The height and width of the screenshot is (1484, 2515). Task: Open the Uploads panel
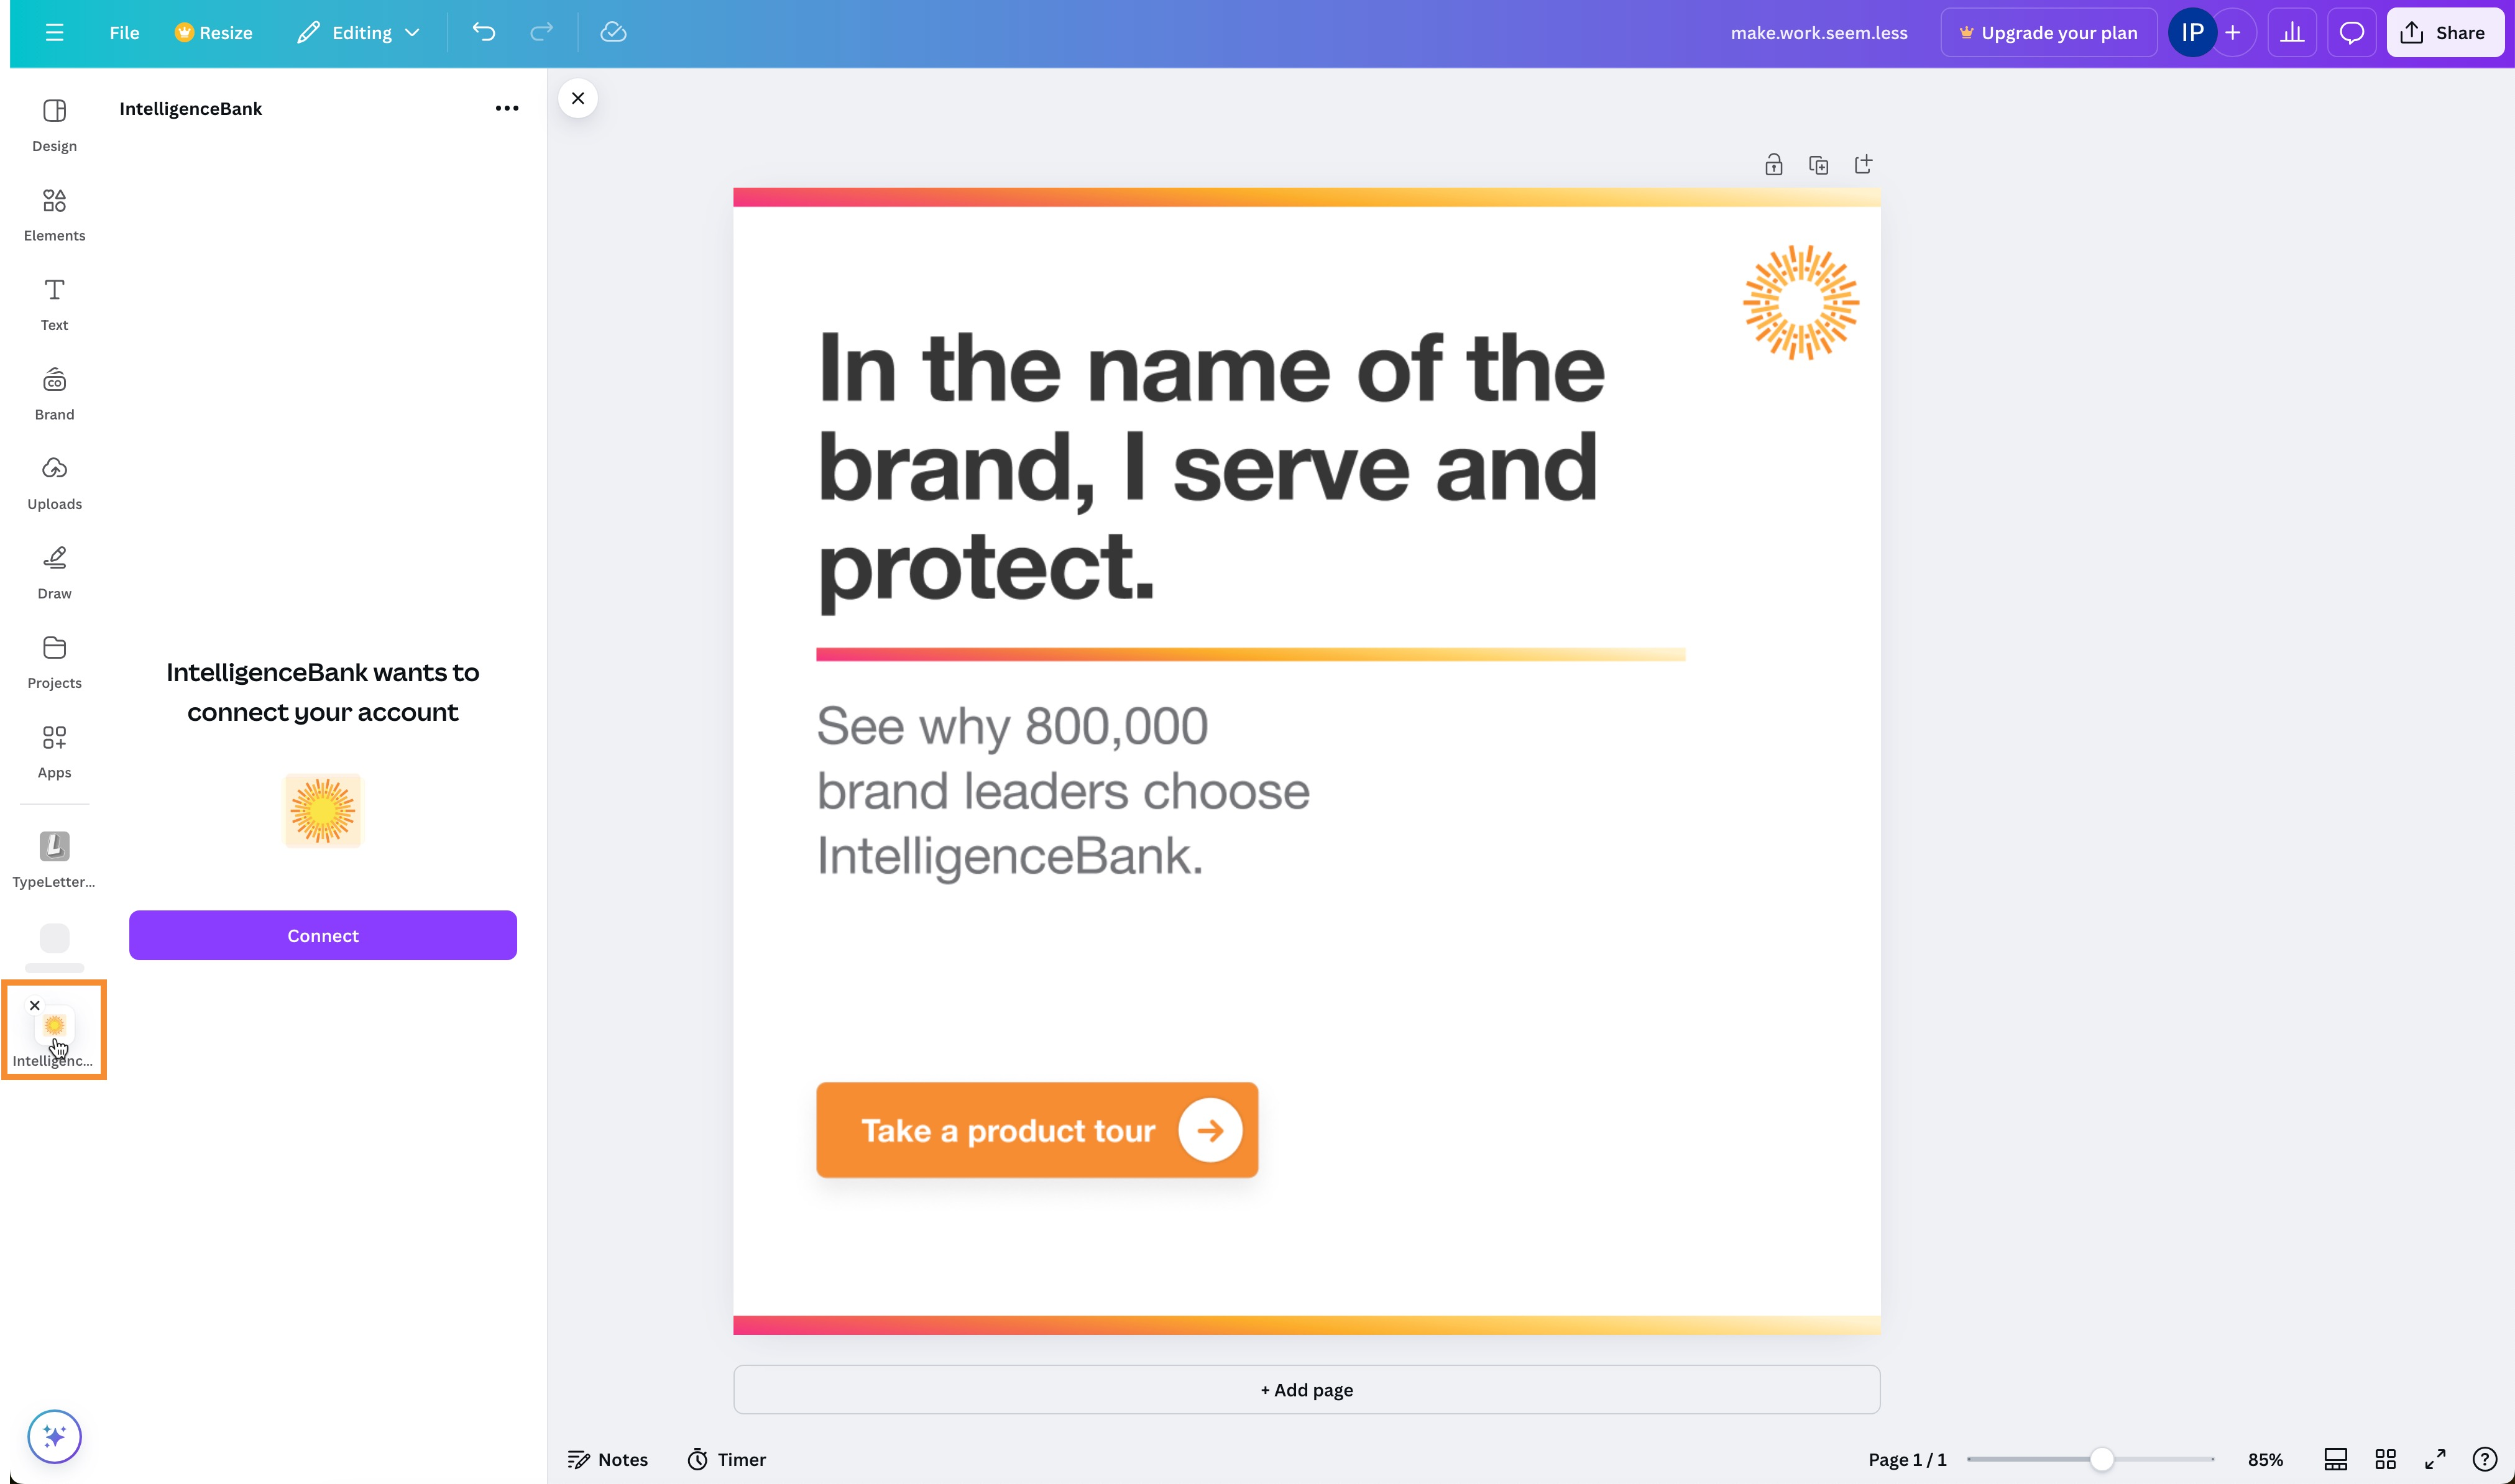[x=54, y=483]
